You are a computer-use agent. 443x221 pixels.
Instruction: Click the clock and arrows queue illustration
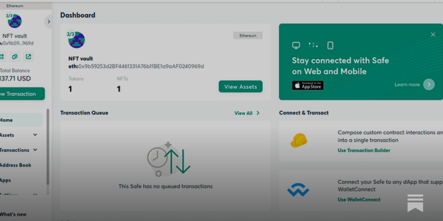point(168,160)
